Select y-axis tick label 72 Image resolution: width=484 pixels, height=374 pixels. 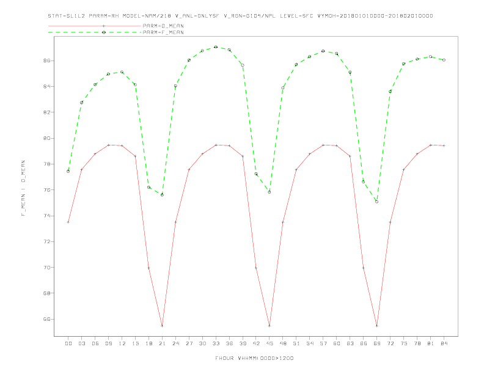point(47,241)
